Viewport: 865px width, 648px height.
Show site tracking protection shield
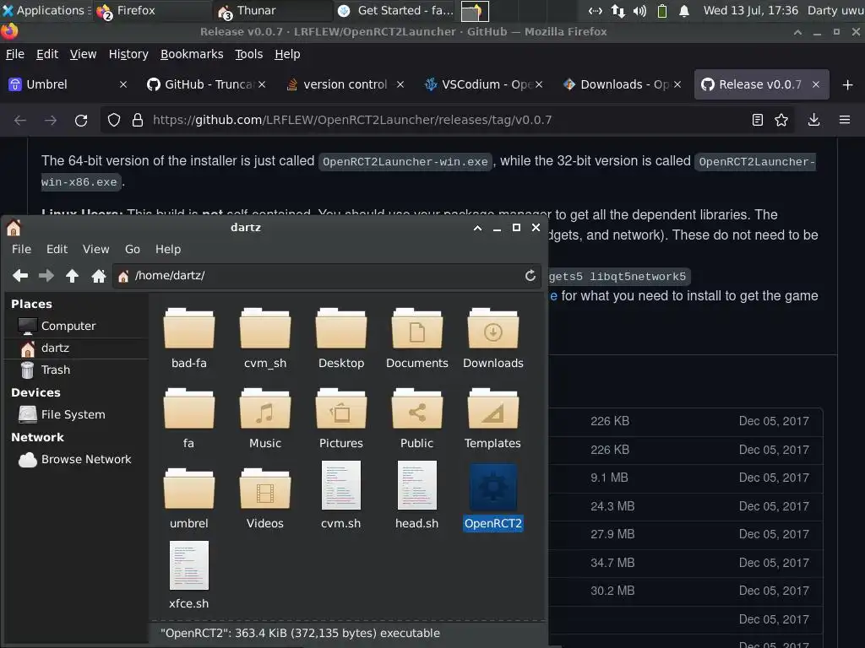(114, 120)
